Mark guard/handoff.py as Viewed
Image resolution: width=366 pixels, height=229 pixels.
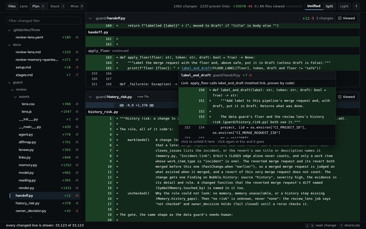[x=346, y=18]
